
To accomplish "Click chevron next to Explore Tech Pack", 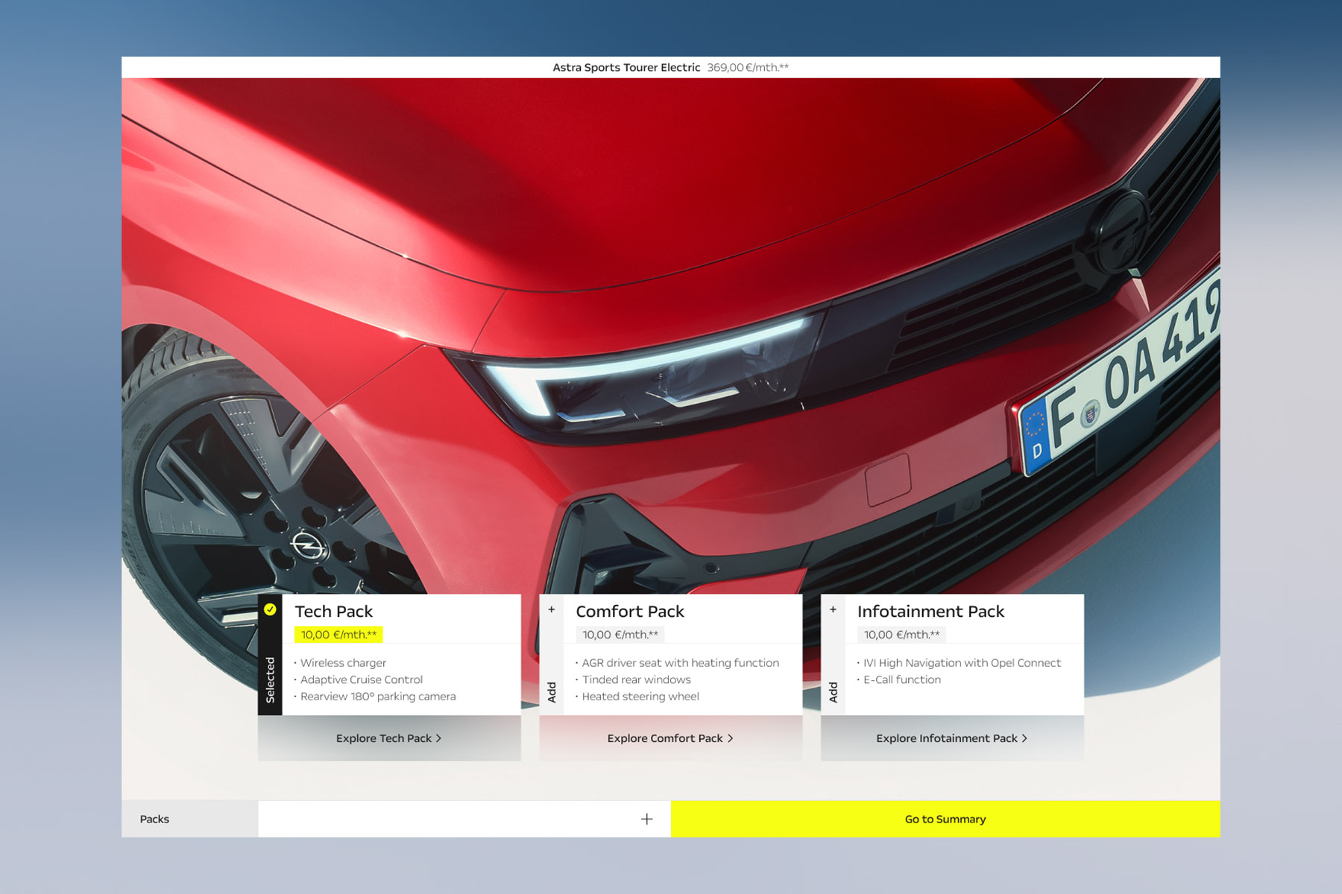I will click(438, 738).
